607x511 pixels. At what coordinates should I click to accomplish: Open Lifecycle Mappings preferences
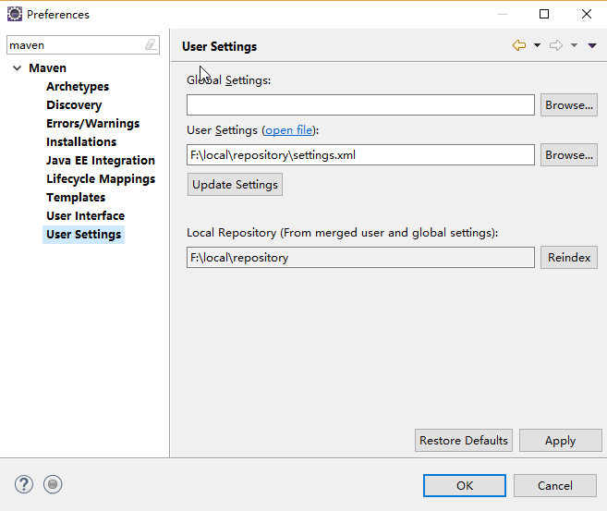(x=101, y=179)
